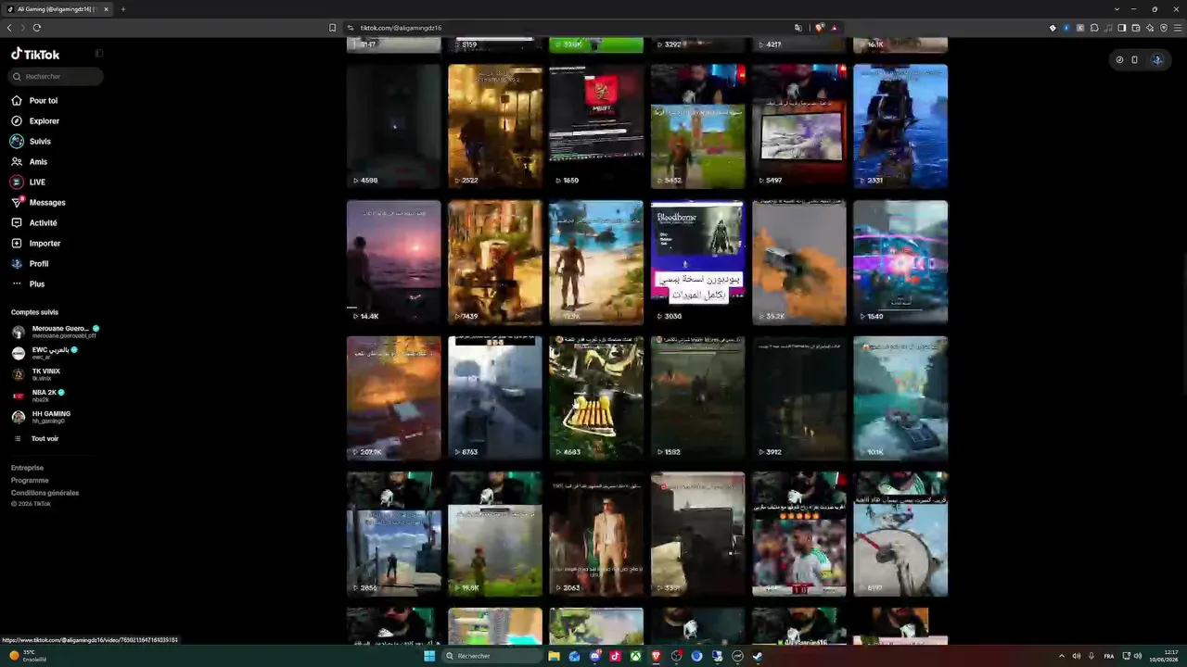Click the Brave Rewards triangle icon
Image resolution: width=1187 pixels, height=667 pixels.
(x=835, y=28)
